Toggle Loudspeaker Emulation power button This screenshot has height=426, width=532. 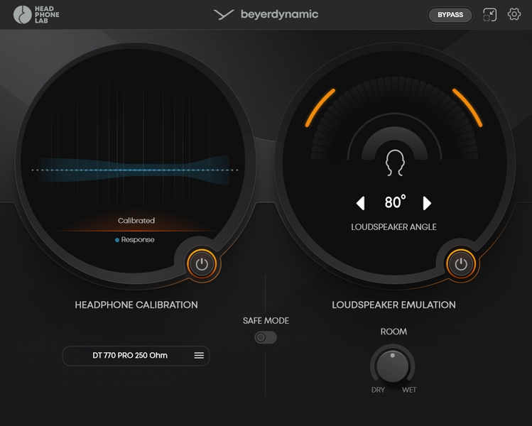[x=461, y=264]
